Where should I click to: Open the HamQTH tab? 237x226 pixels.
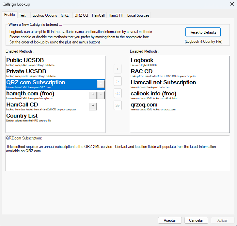(116, 15)
